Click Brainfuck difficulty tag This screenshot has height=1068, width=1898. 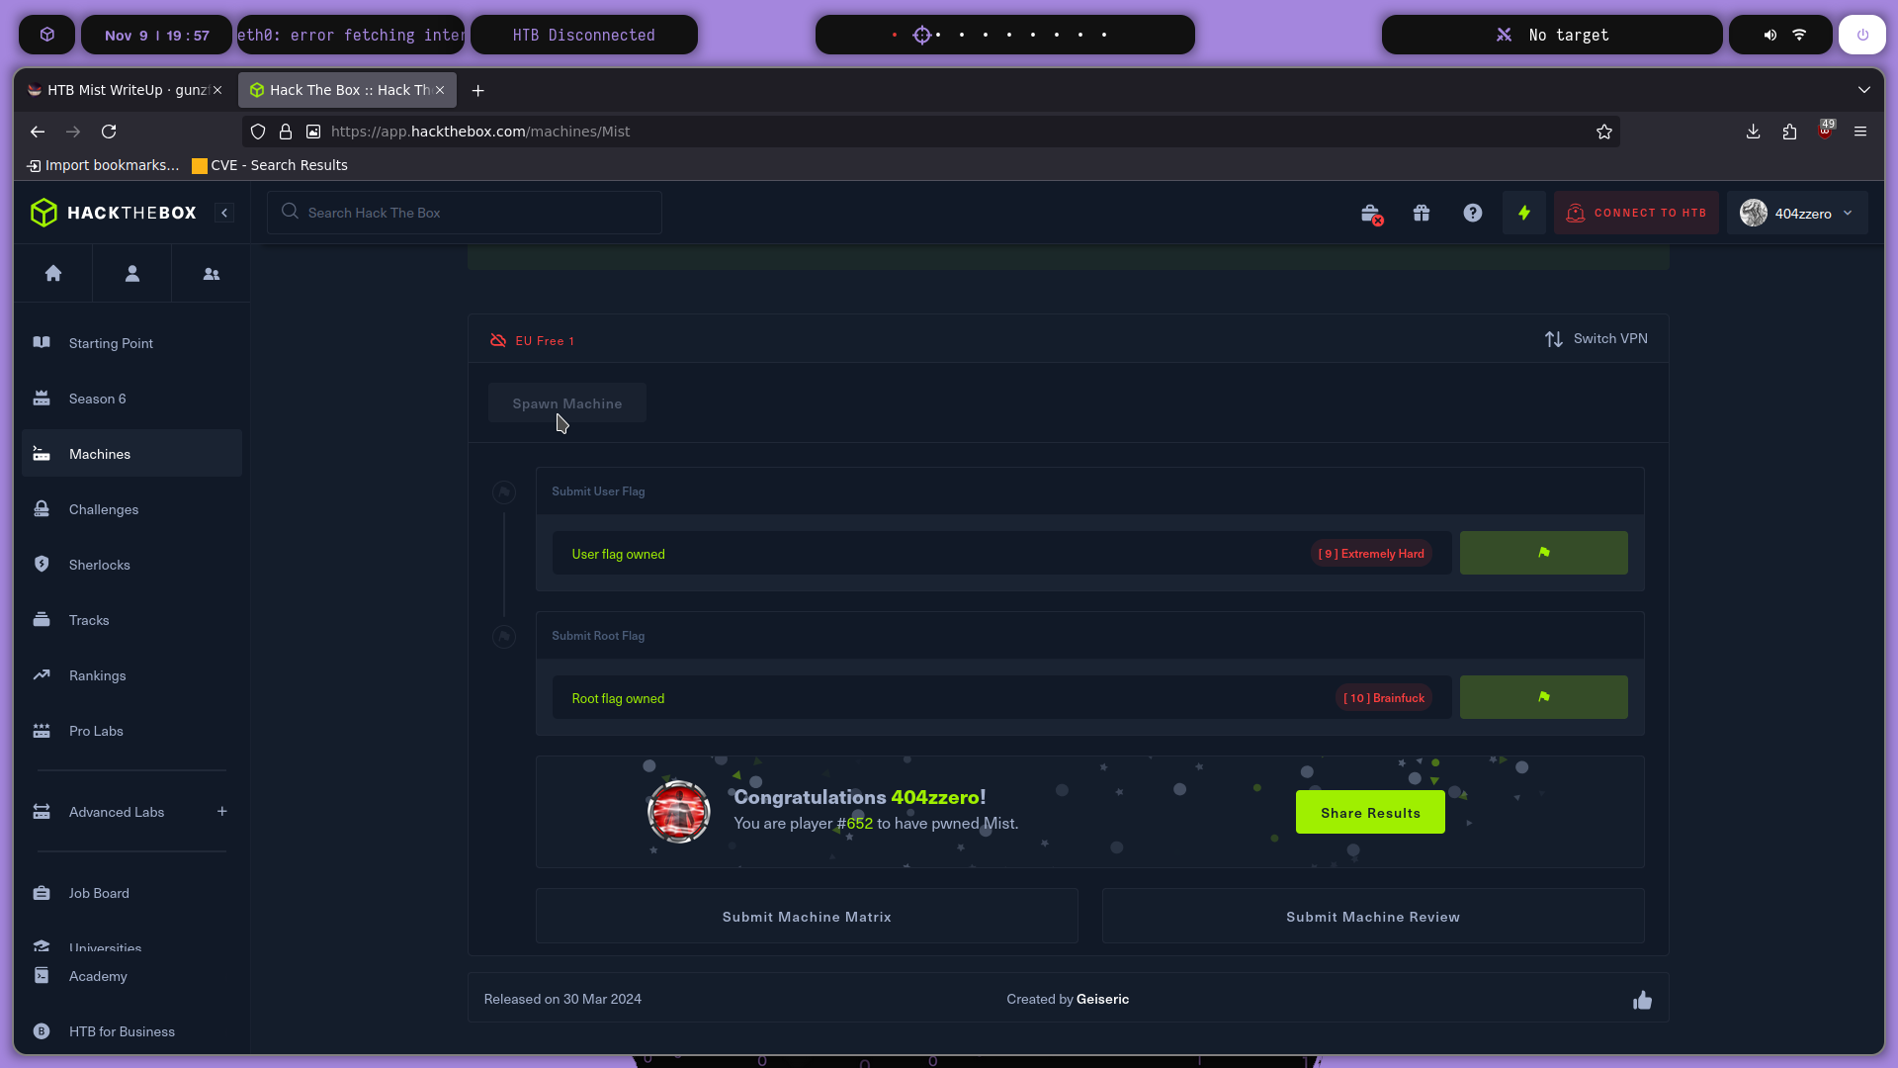coord(1384,698)
